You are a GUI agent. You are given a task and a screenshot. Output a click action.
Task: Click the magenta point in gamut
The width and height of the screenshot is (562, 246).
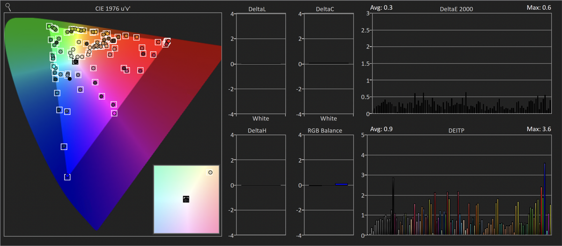114,113
